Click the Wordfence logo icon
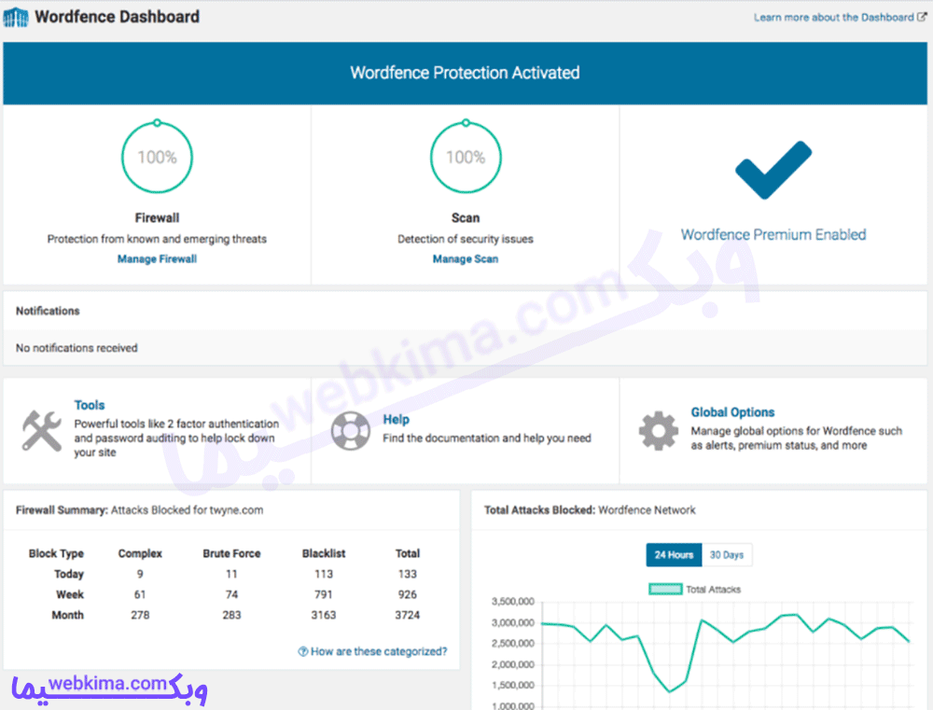This screenshot has width=933, height=710. point(16,17)
